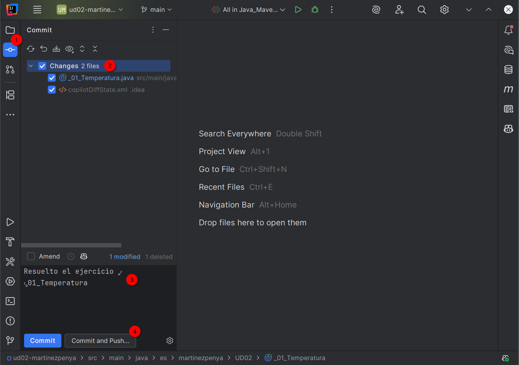Image resolution: width=519 pixels, height=365 pixels.
Task: Show more tool windows ellipsis
Action: pos(10,115)
